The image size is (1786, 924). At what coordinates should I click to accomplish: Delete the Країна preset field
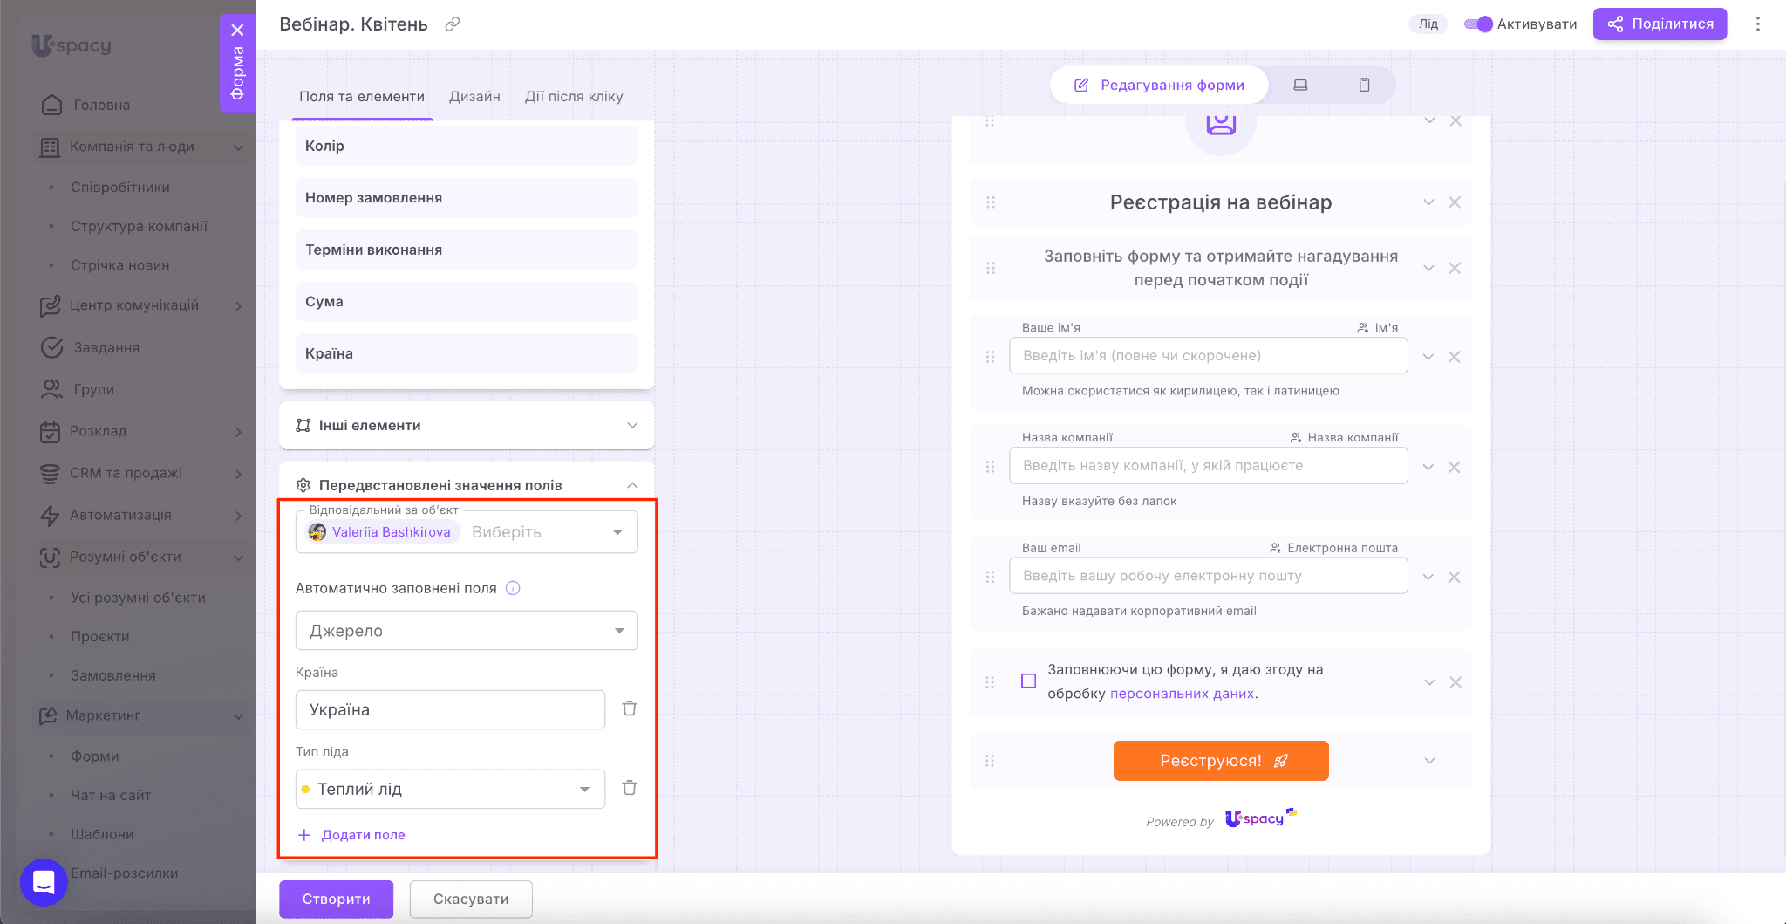pos(629,708)
